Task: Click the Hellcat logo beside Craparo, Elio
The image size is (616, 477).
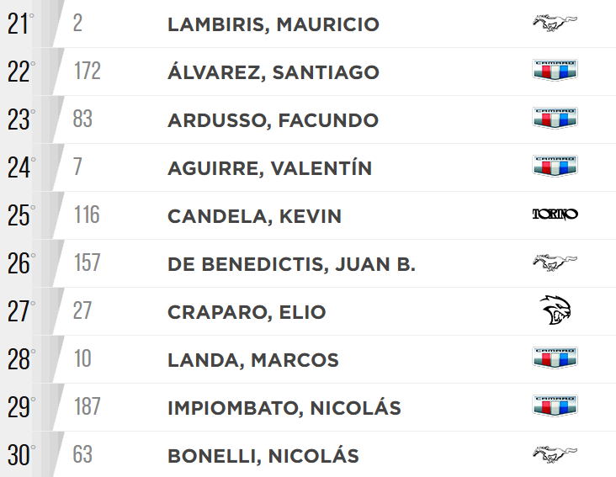Action: [555, 311]
